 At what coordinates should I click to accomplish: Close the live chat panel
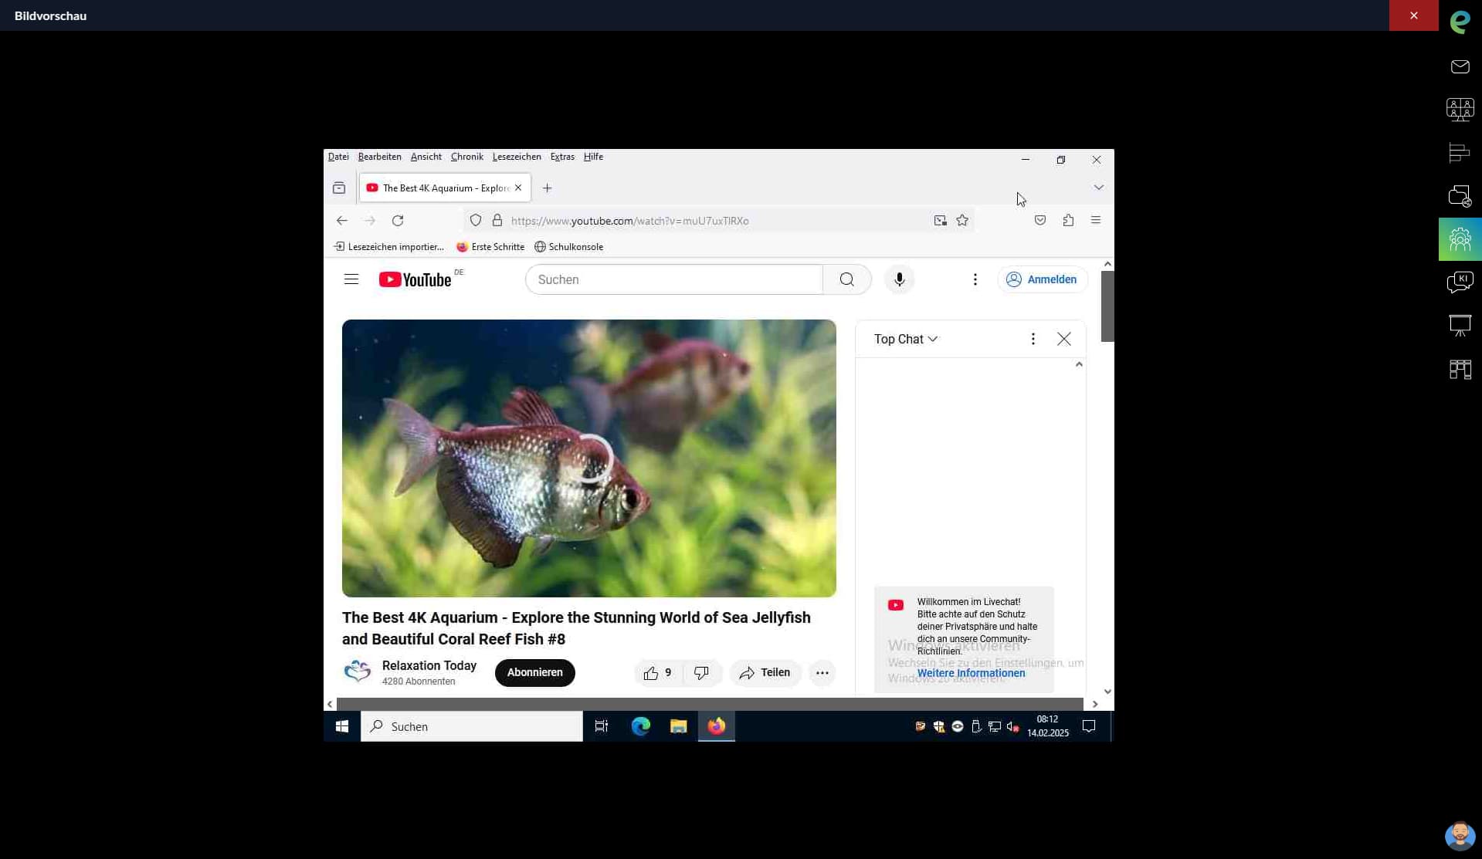pyautogui.click(x=1064, y=339)
